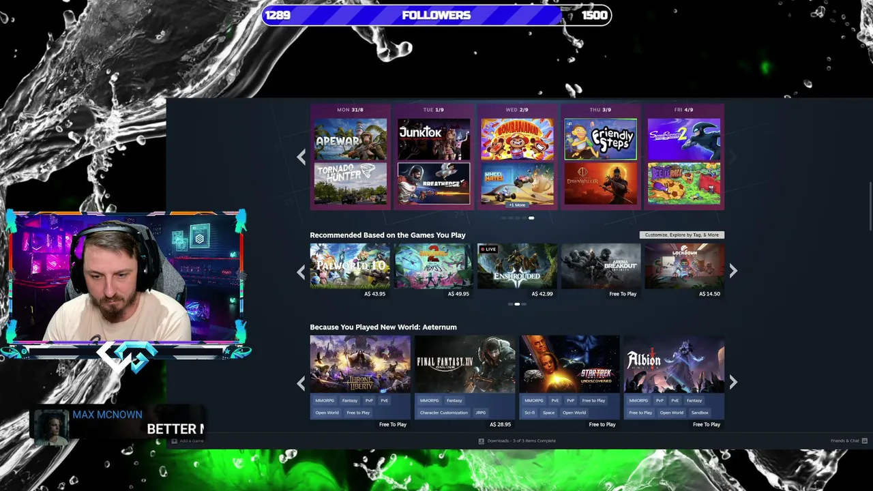Click the Sandbox tag on Albion Online
This screenshot has height=491, width=873.
(x=700, y=413)
